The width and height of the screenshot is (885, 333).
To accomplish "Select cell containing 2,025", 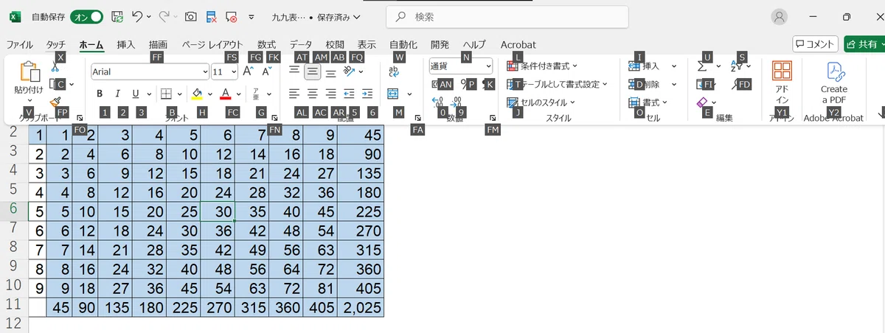I will point(361,307).
